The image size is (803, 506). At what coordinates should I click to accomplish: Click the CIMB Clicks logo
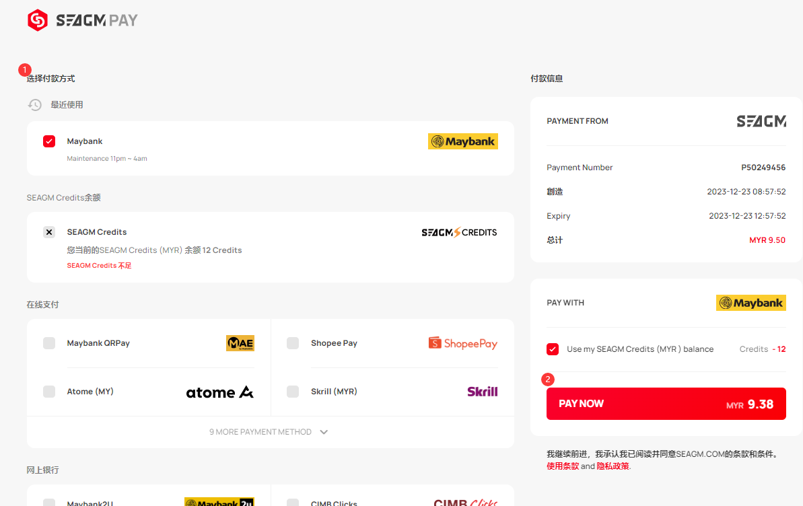click(466, 503)
